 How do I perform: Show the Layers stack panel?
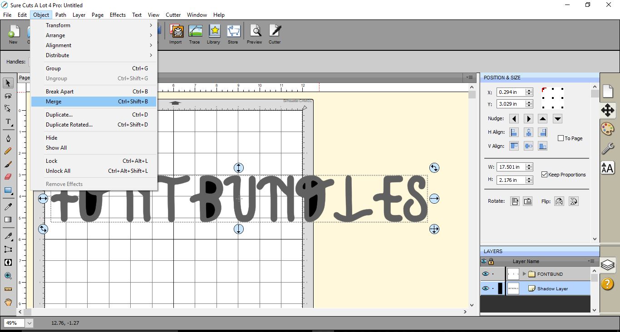pos(608,264)
